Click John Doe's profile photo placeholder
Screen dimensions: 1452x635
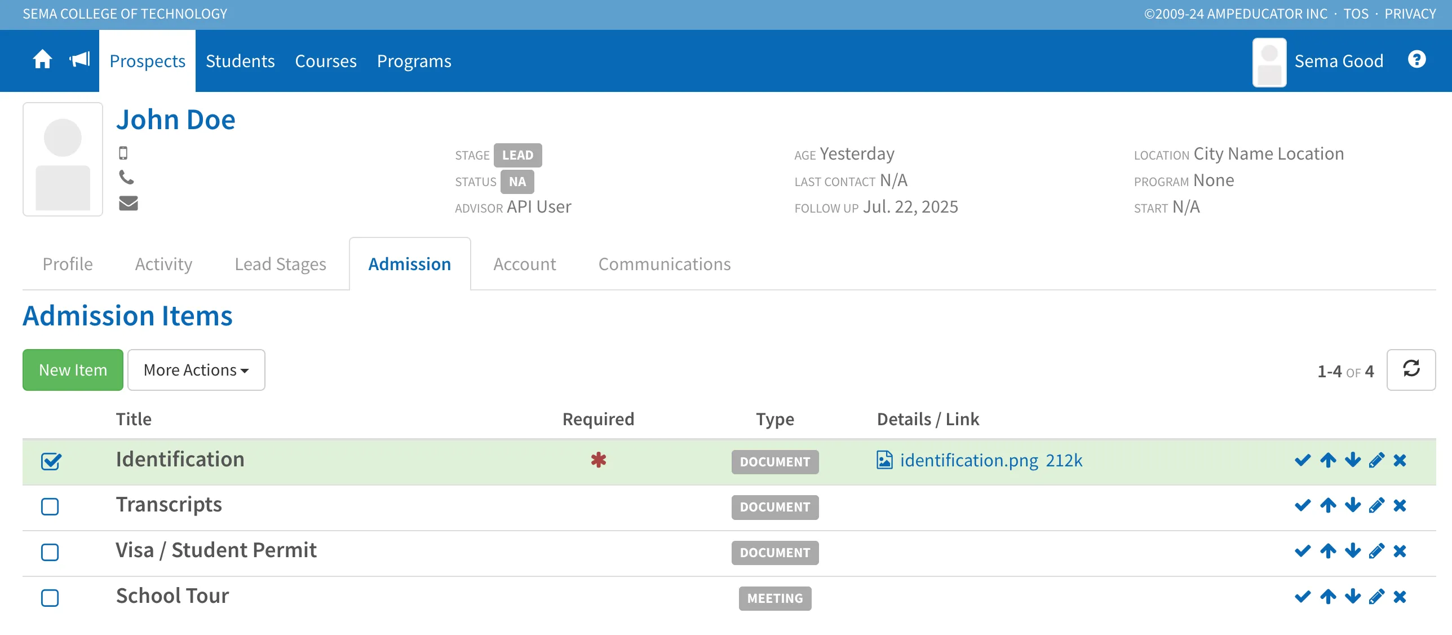[63, 159]
